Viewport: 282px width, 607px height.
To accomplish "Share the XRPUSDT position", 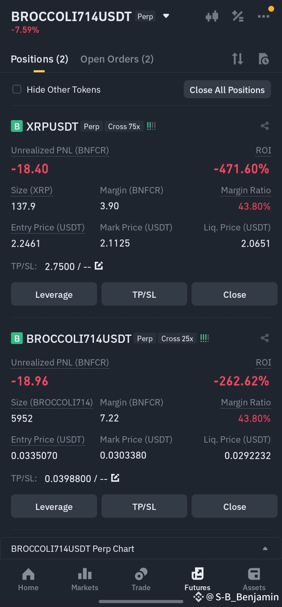I will coord(265,126).
